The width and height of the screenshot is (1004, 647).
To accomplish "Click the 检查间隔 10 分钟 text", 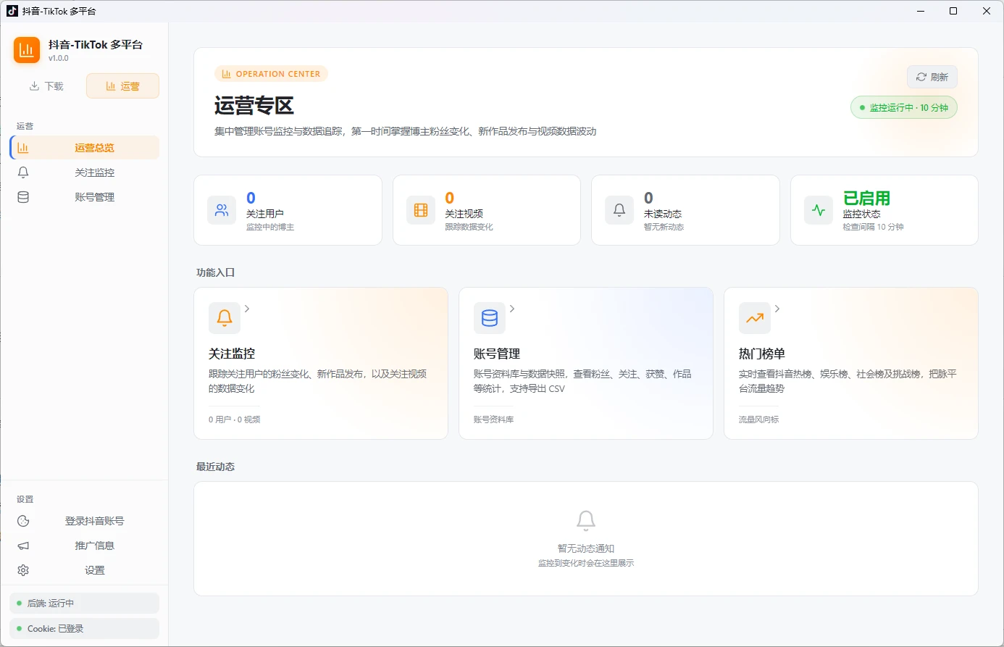I will [x=874, y=227].
